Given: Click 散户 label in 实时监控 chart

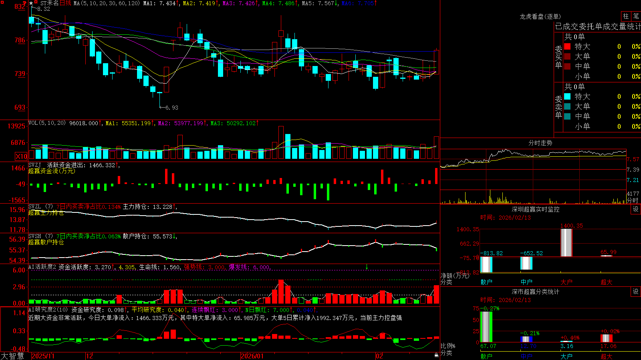Looking at the screenshot, I should pyautogui.click(x=486, y=282).
